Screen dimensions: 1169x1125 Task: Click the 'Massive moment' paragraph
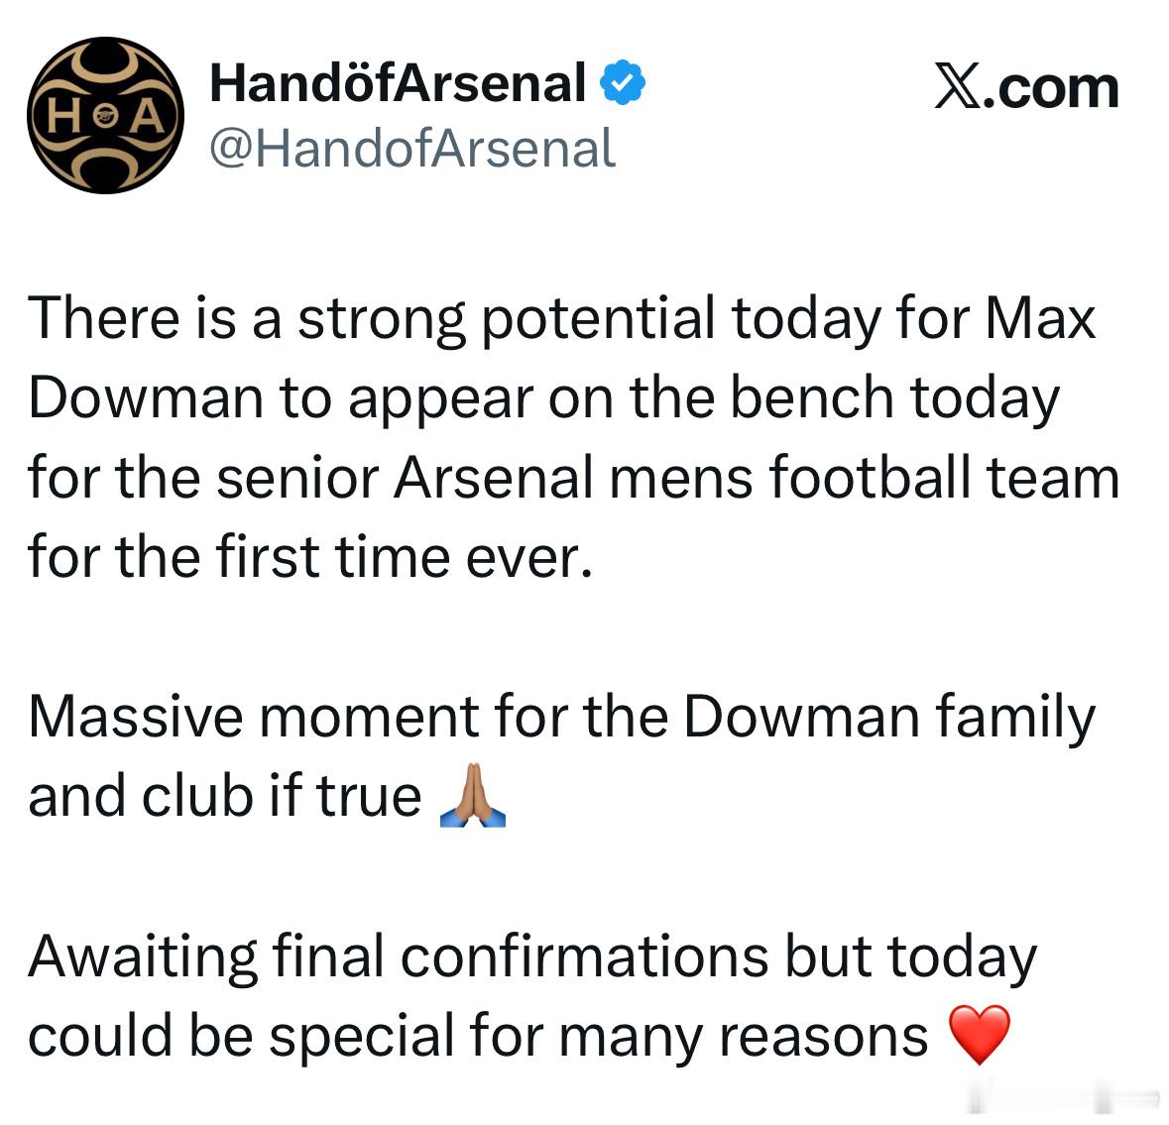click(561, 756)
